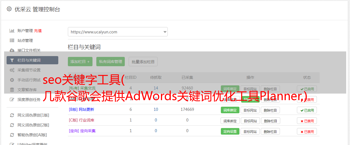The image size is (350, 145).
Task: Click 词库绑定 in the 网站更新 row
Action: click(230, 110)
